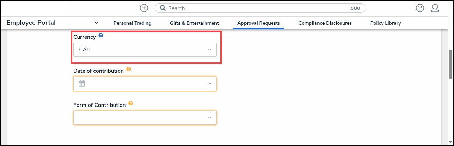
Task: Click the Form of Contribution help icon
Action: (131, 104)
